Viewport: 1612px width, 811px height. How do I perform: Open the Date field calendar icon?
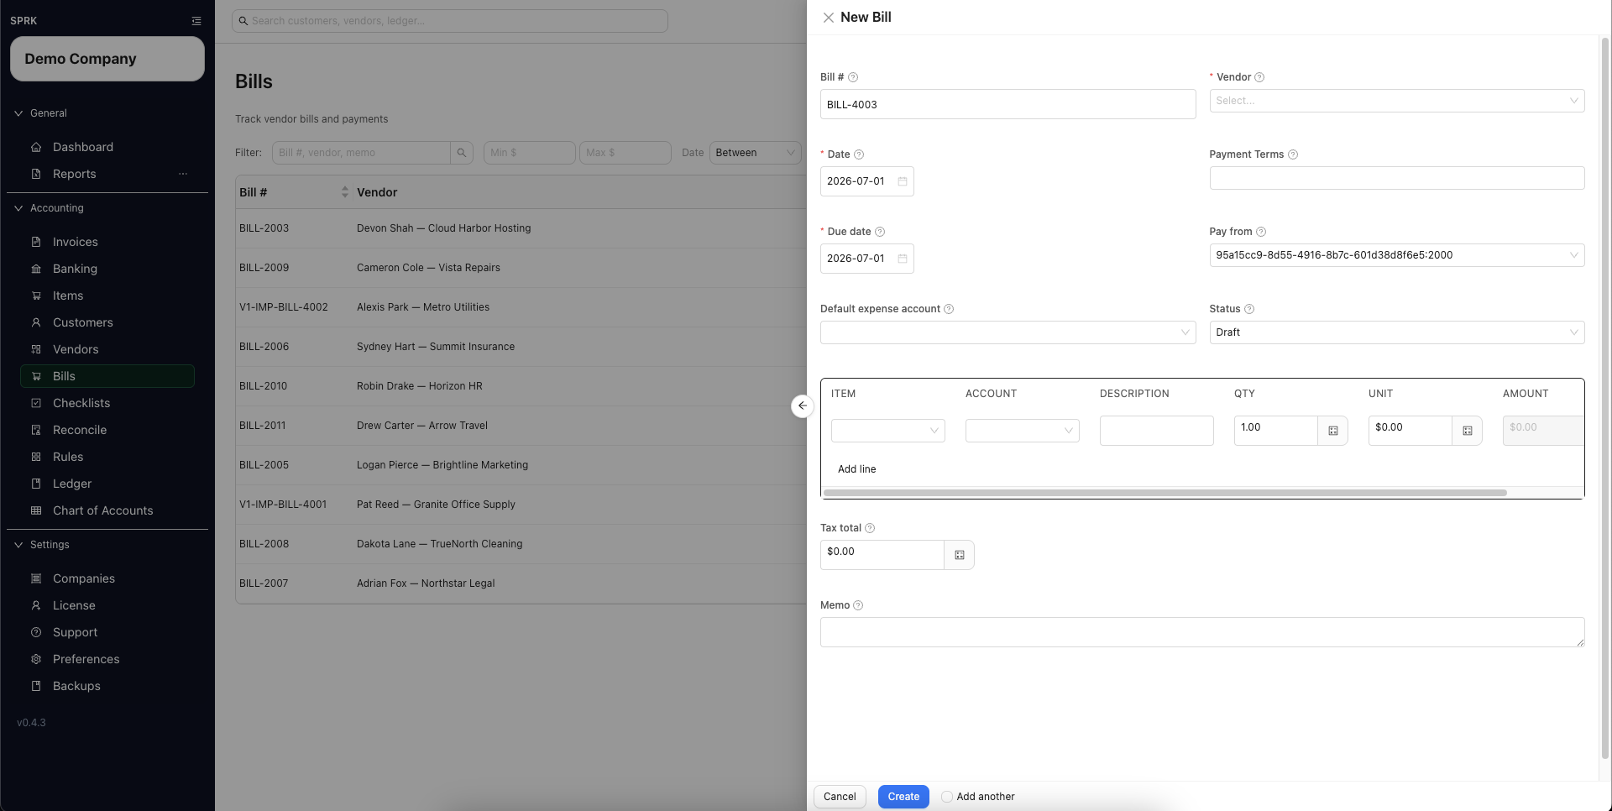[903, 181]
